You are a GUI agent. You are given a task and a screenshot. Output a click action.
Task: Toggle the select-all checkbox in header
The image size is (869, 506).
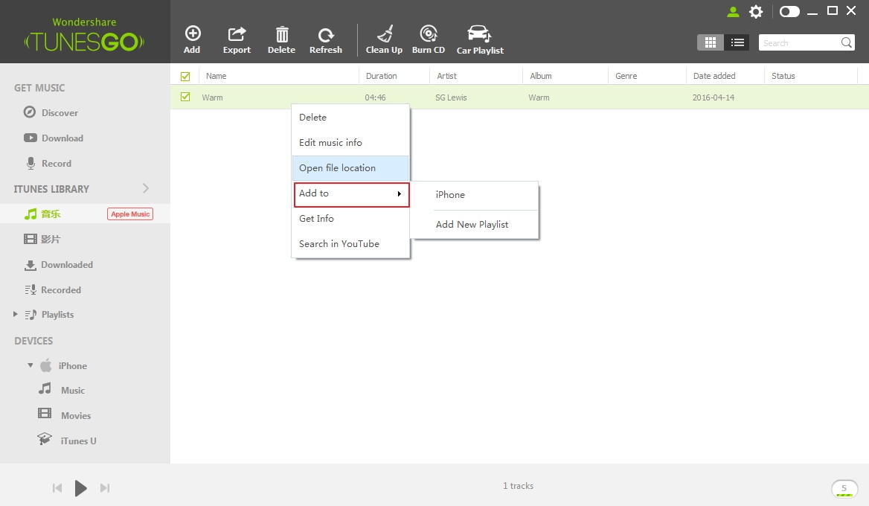pyautogui.click(x=185, y=77)
